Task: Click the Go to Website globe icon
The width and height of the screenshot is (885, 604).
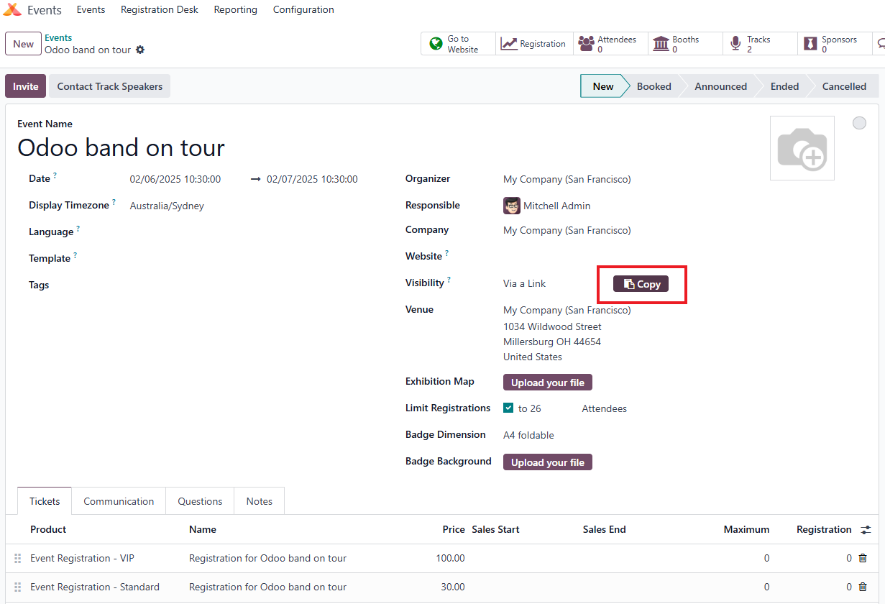Action: coord(436,44)
